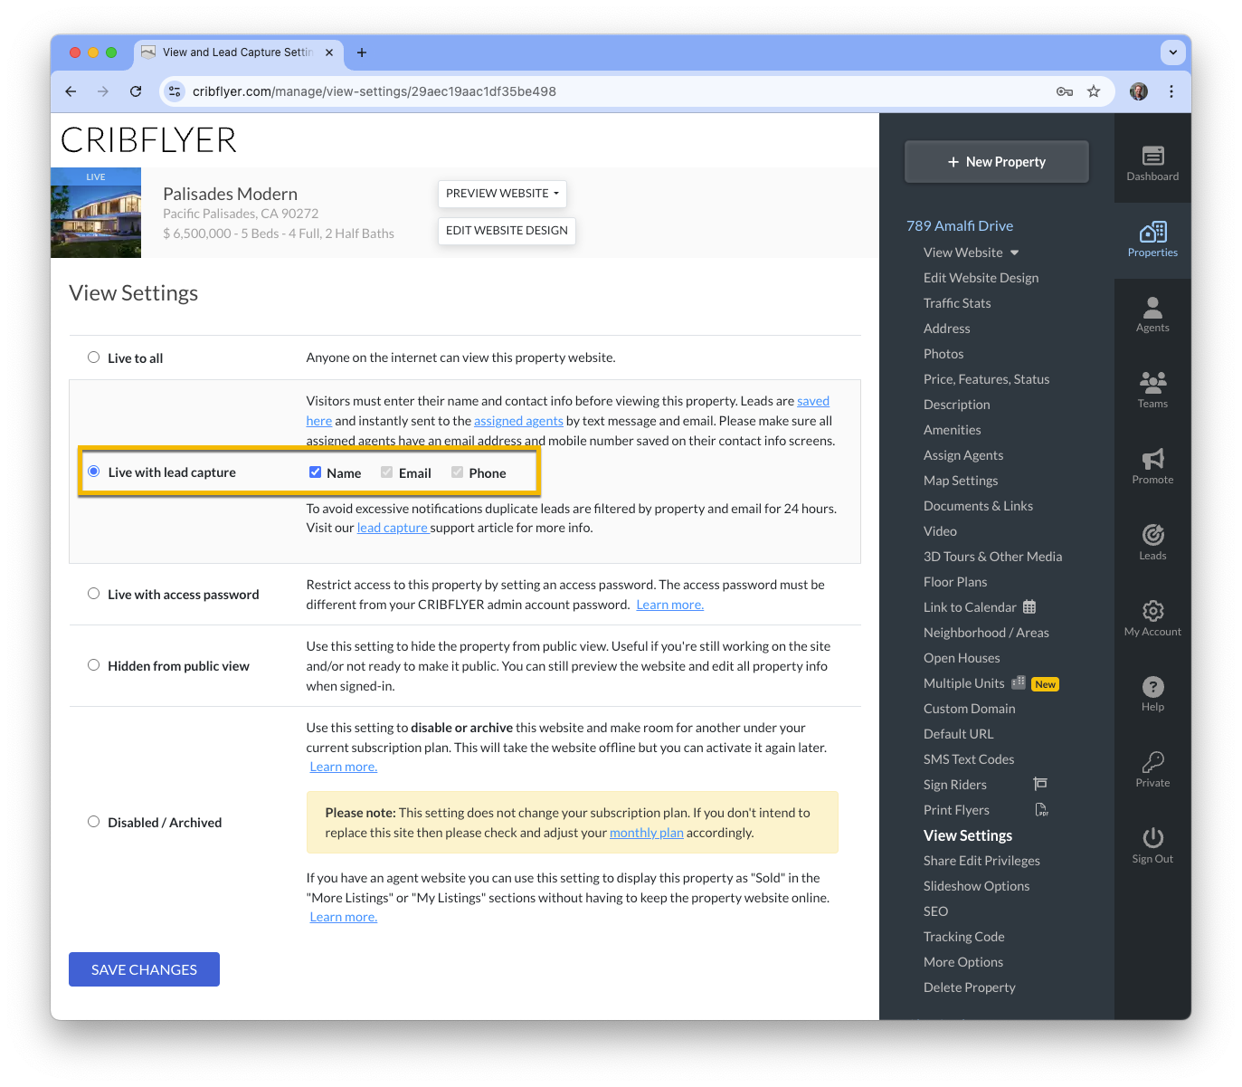Open the Help question mark icon
Viewport: 1242px width, 1087px height.
tap(1152, 686)
